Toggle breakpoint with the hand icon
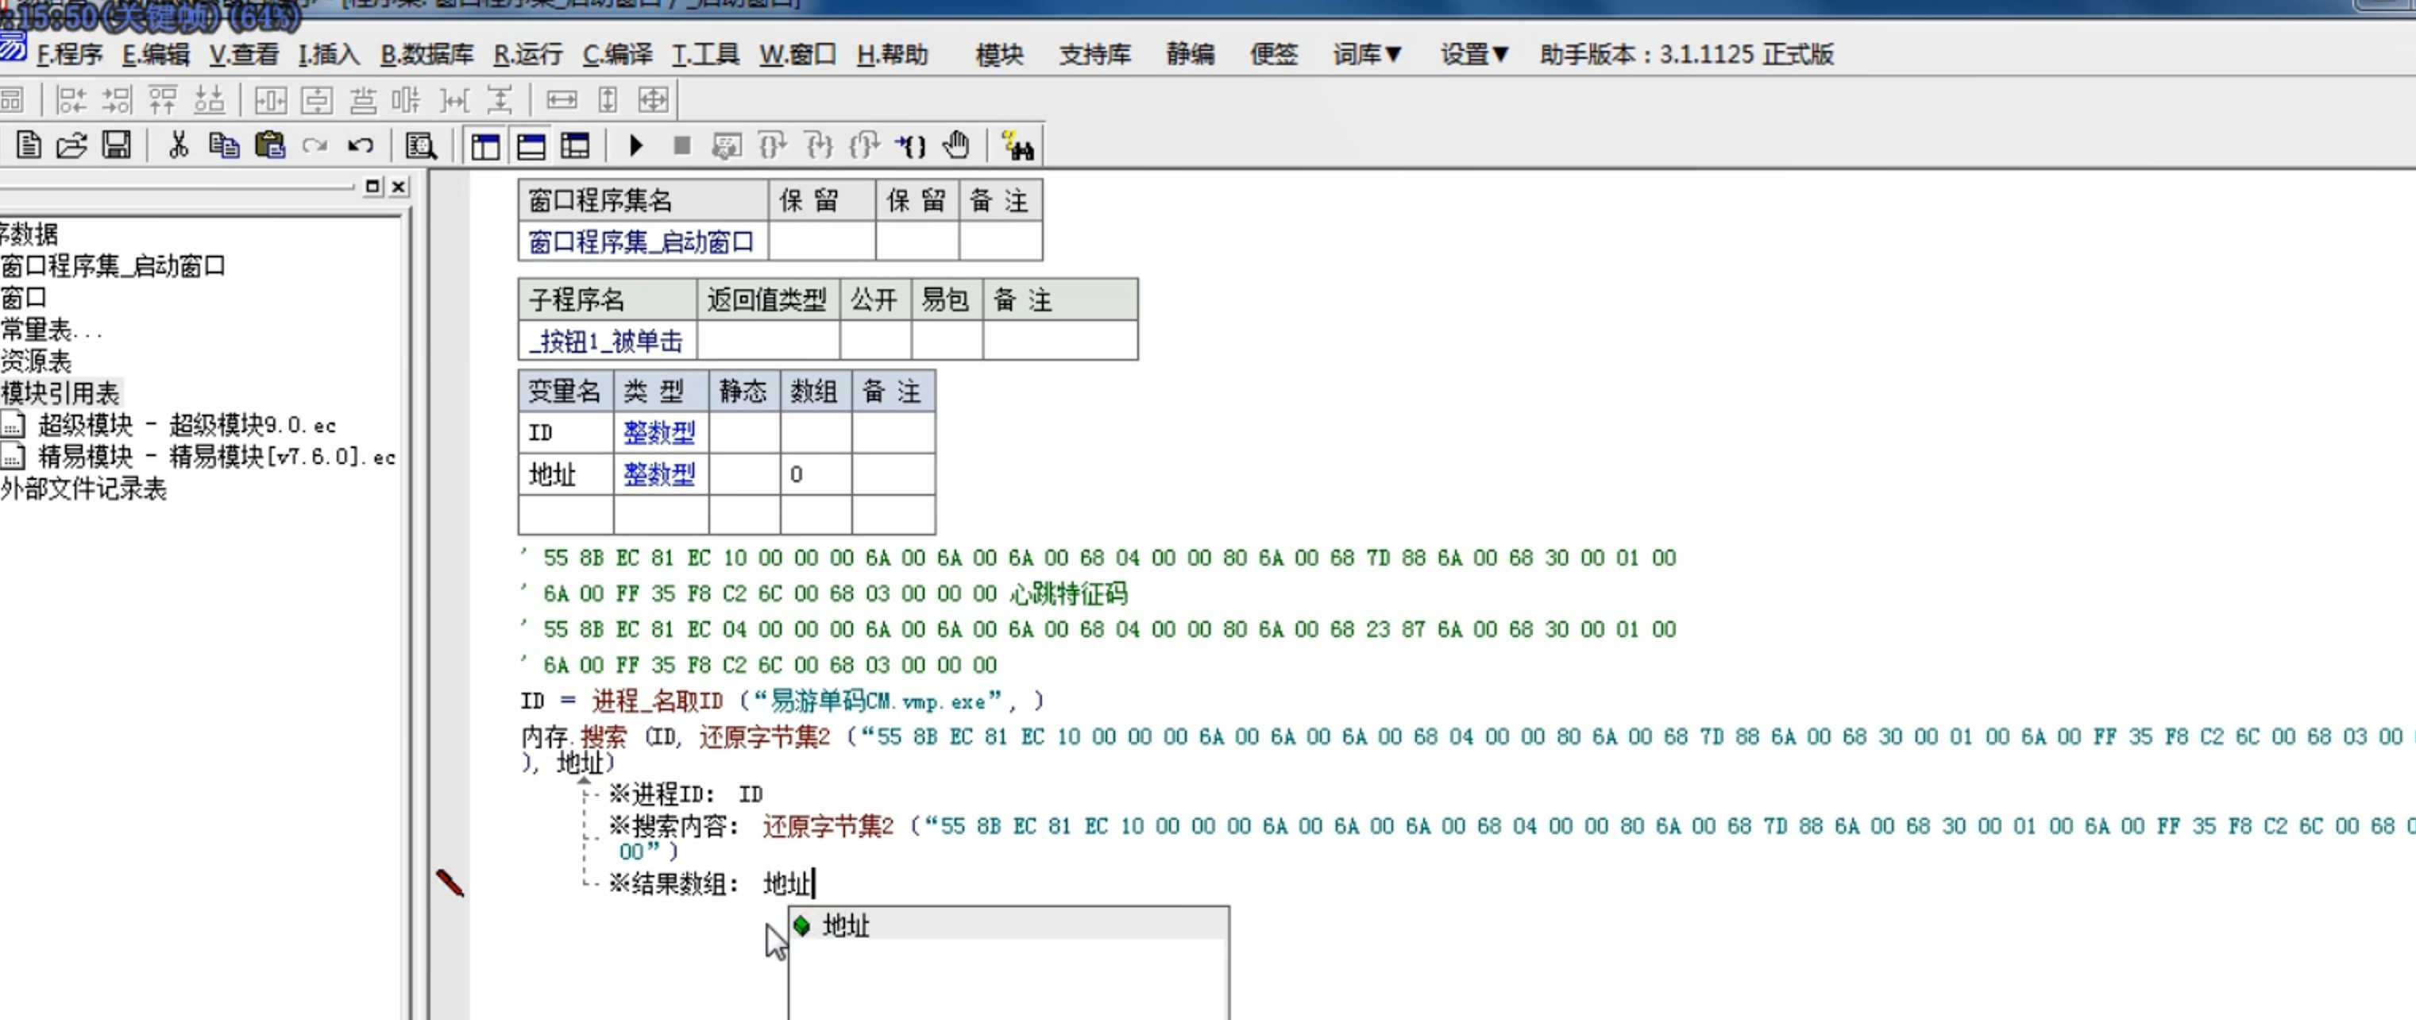Screen dimensions: 2416x1020 tap(955, 145)
